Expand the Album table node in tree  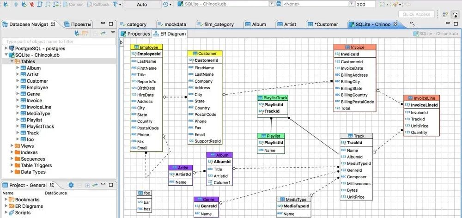[18, 68]
